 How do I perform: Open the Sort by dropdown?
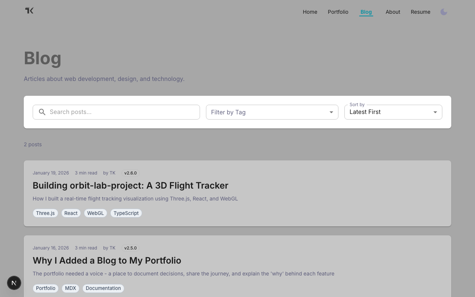[x=393, y=112]
